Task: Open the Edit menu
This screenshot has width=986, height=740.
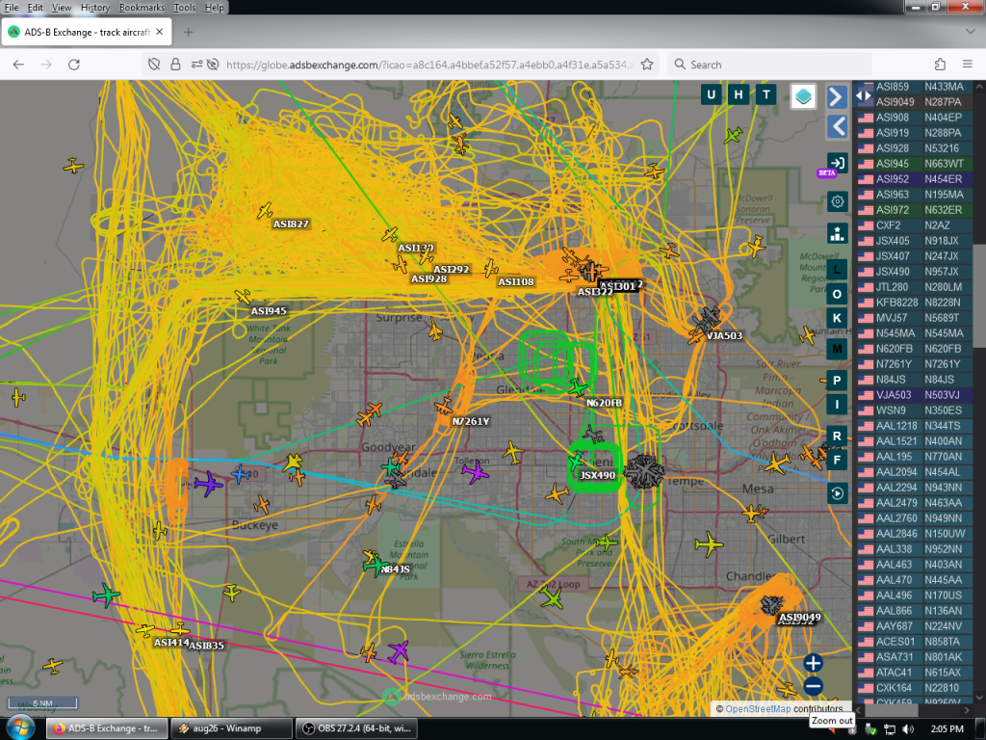Action: pyautogui.click(x=36, y=8)
